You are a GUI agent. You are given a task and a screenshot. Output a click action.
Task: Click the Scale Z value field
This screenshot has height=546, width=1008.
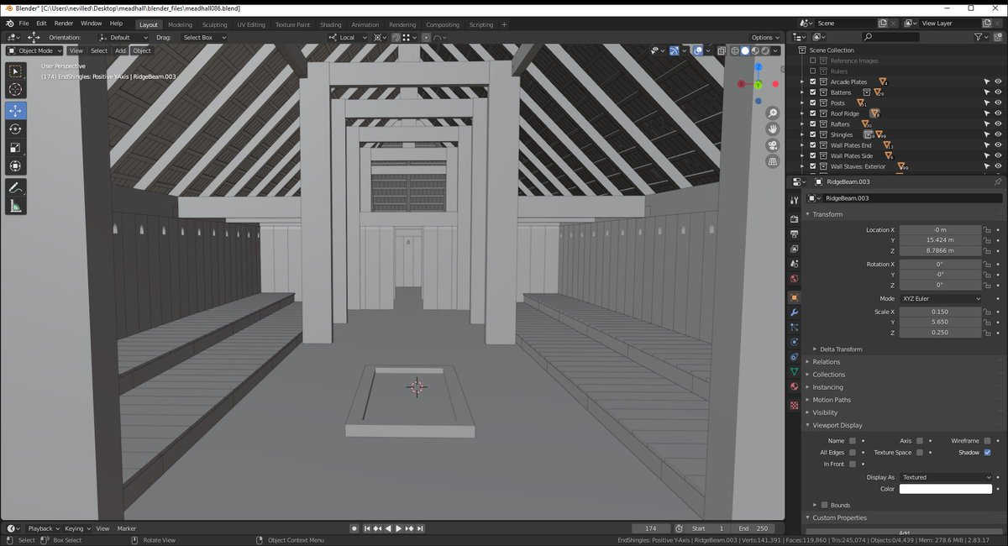[941, 333]
